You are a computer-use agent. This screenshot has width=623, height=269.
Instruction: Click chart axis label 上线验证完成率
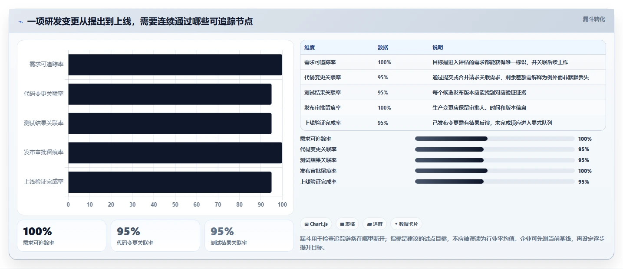click(x=44, y=182)
